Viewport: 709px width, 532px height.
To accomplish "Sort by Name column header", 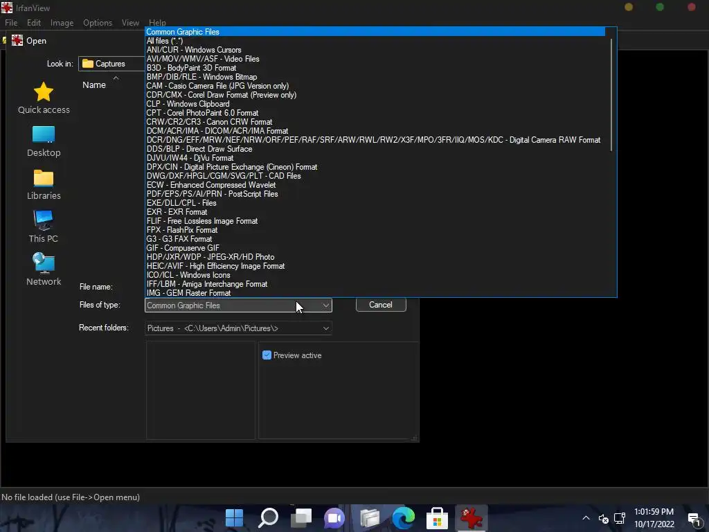I will tap(94, 85).
